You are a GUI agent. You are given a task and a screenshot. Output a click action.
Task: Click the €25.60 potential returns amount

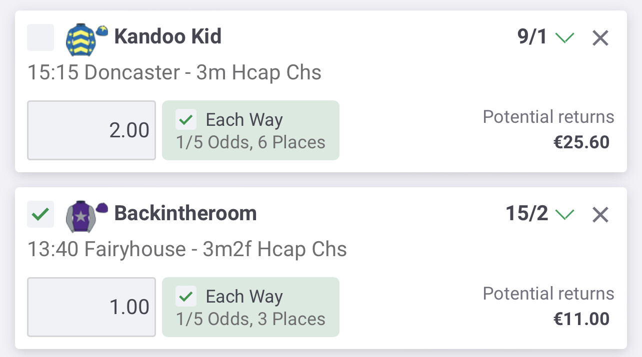point(581,142)
